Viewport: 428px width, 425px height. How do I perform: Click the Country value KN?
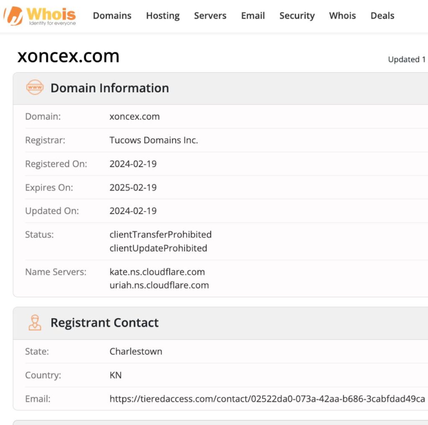point(116,375)
